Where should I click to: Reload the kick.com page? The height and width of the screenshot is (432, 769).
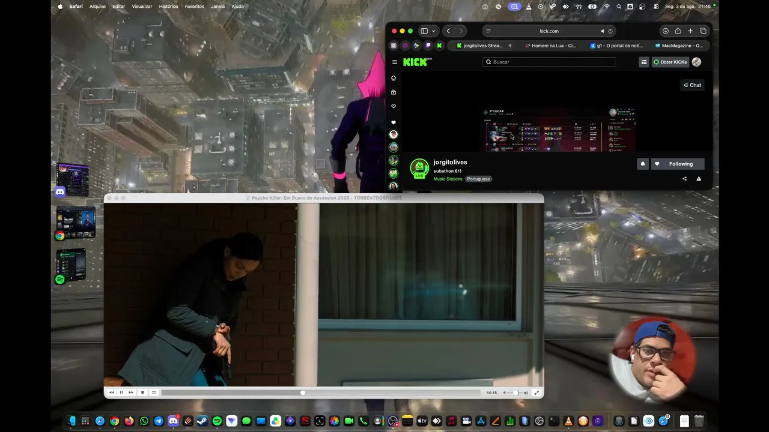pyautogui.click(x=610, y=31)
